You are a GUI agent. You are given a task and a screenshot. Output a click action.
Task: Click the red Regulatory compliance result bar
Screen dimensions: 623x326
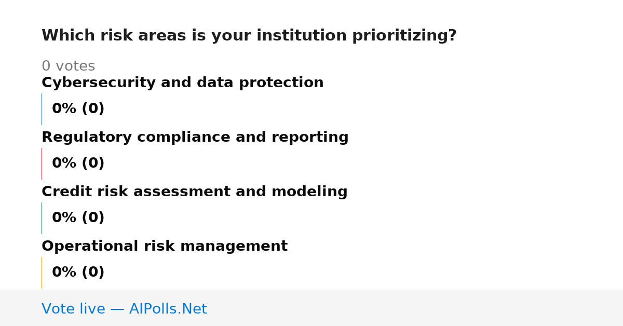click(42, 164)
